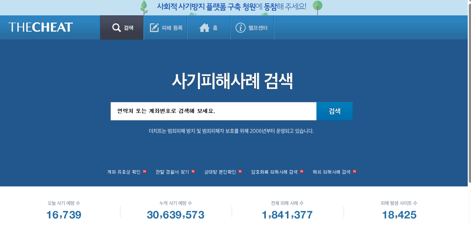
Task: Click the magnifying glass search icon
Action: 116,28
